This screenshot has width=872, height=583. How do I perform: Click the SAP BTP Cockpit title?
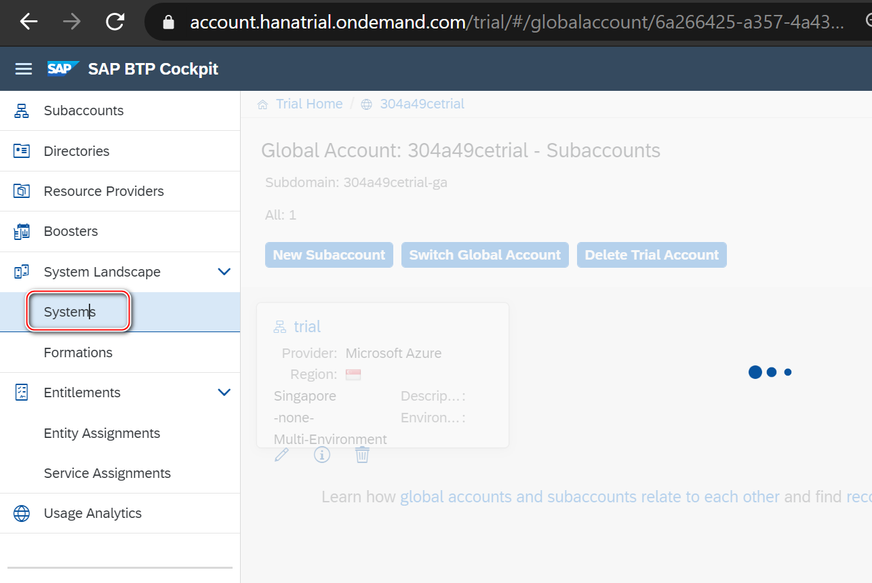pos(153,69)
